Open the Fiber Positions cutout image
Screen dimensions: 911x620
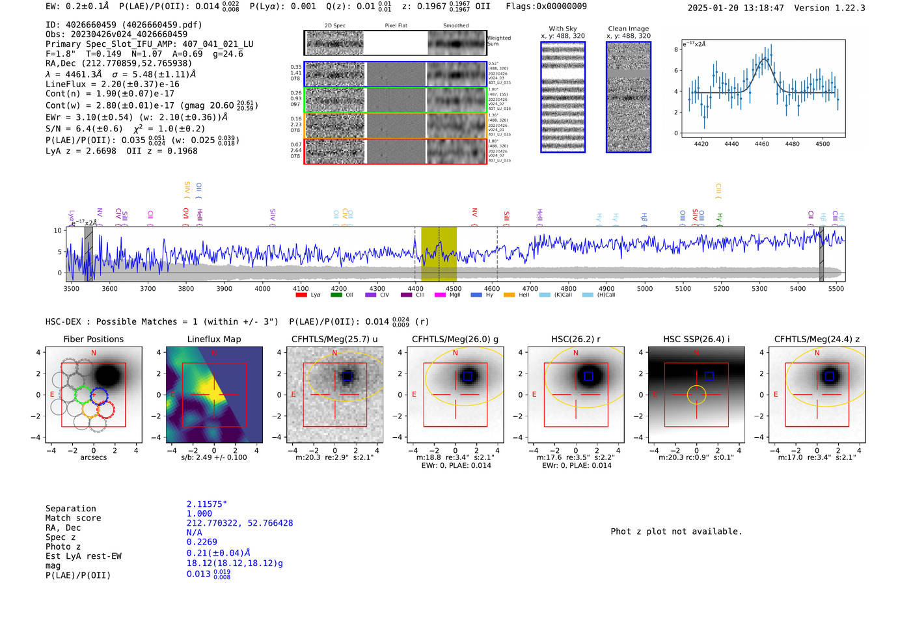tap(94, 394)
